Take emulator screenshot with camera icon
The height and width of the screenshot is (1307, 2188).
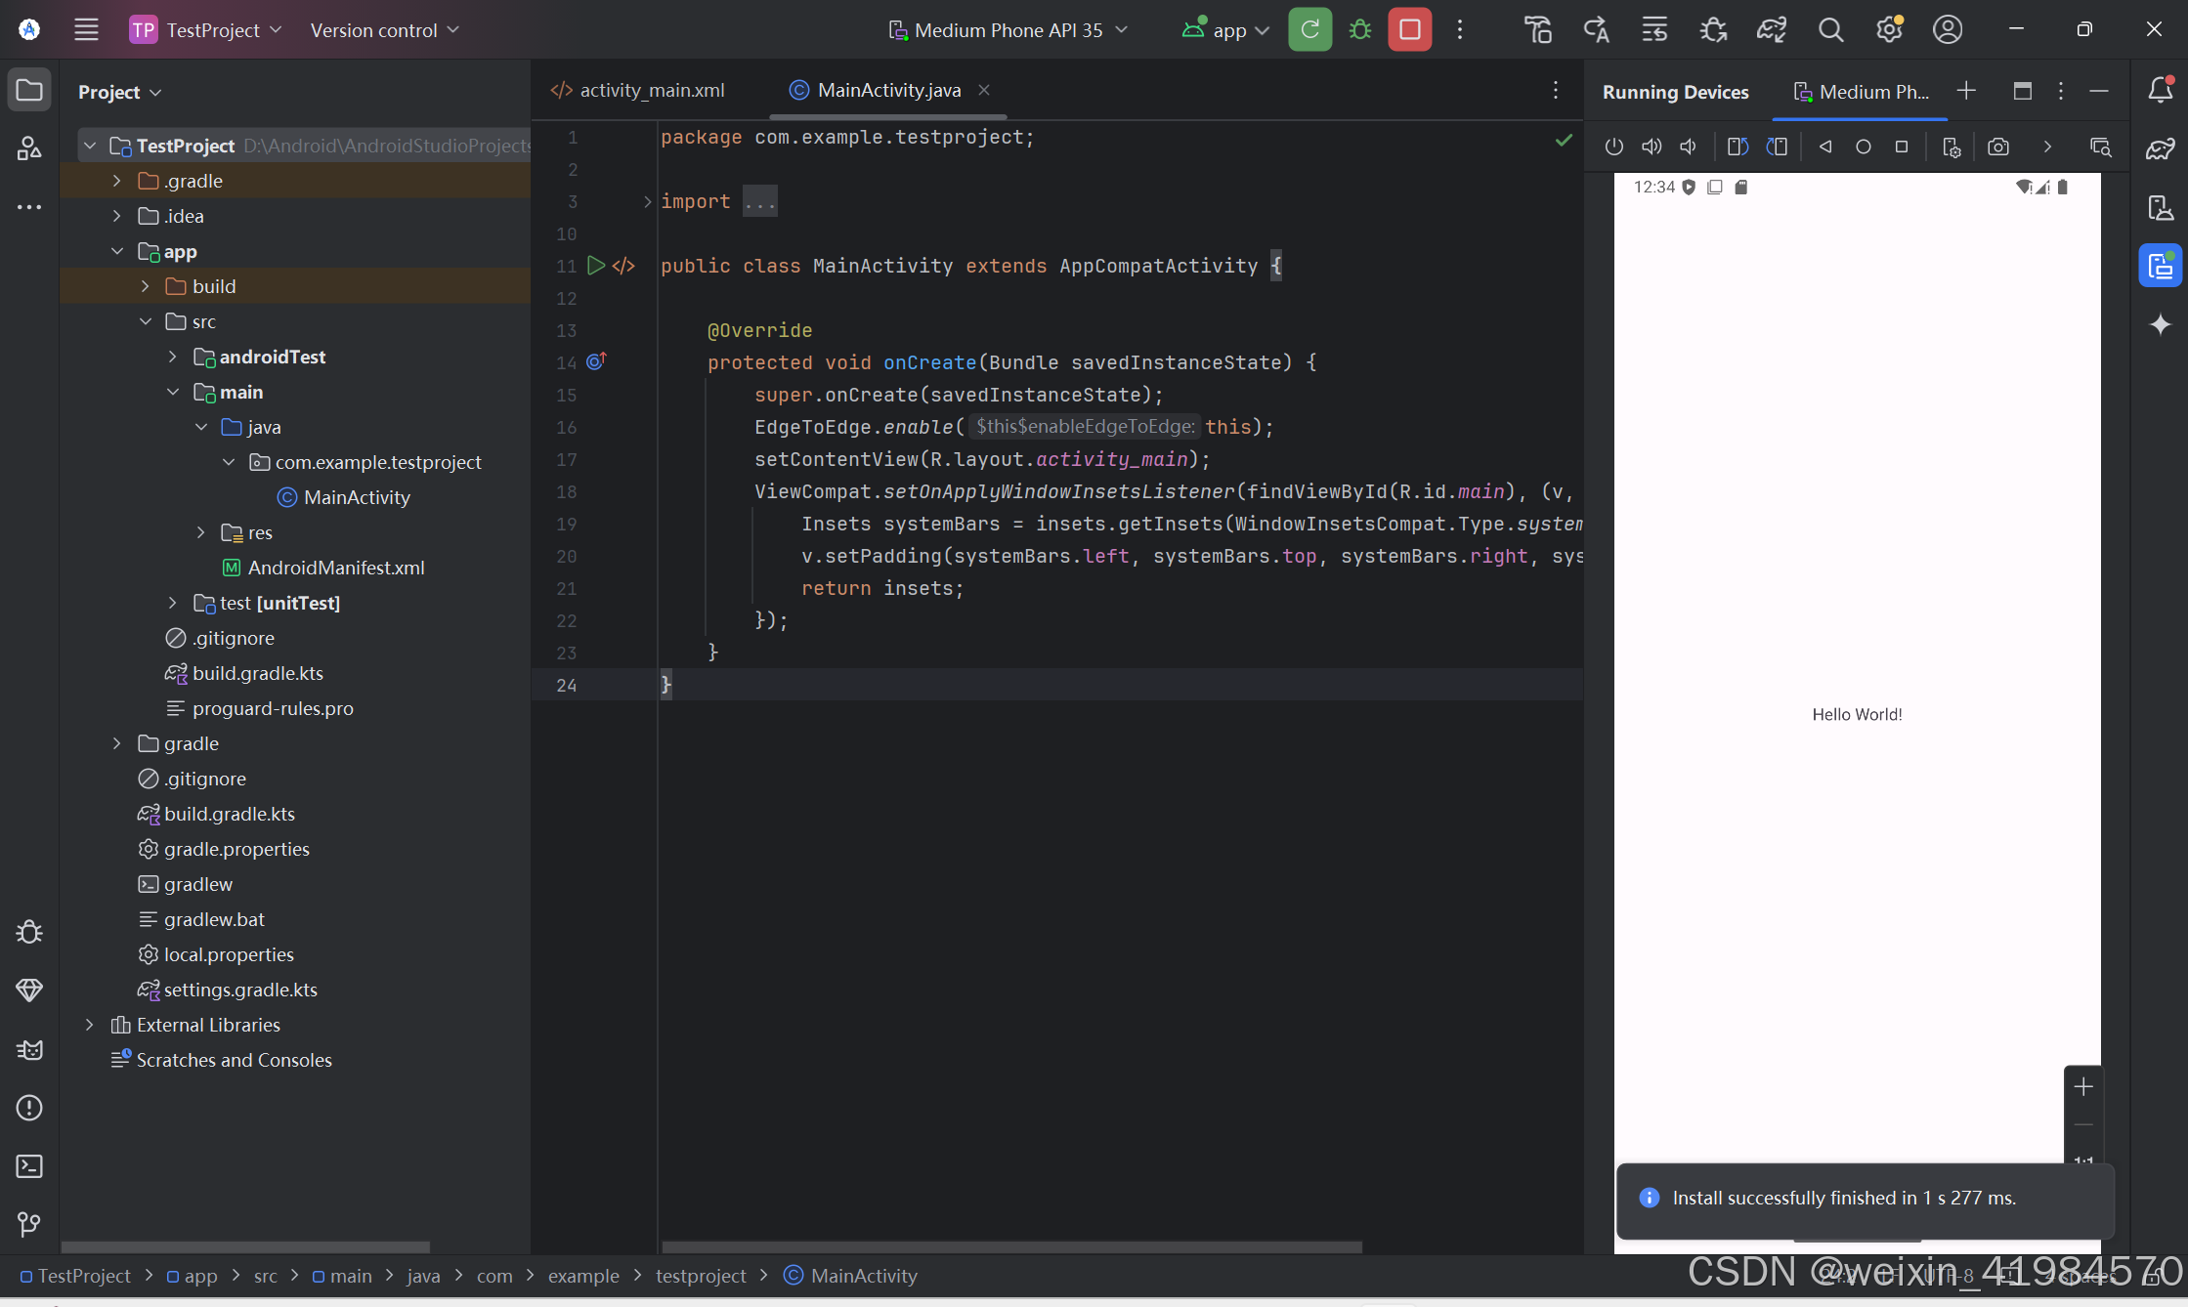coord(1998,147)
